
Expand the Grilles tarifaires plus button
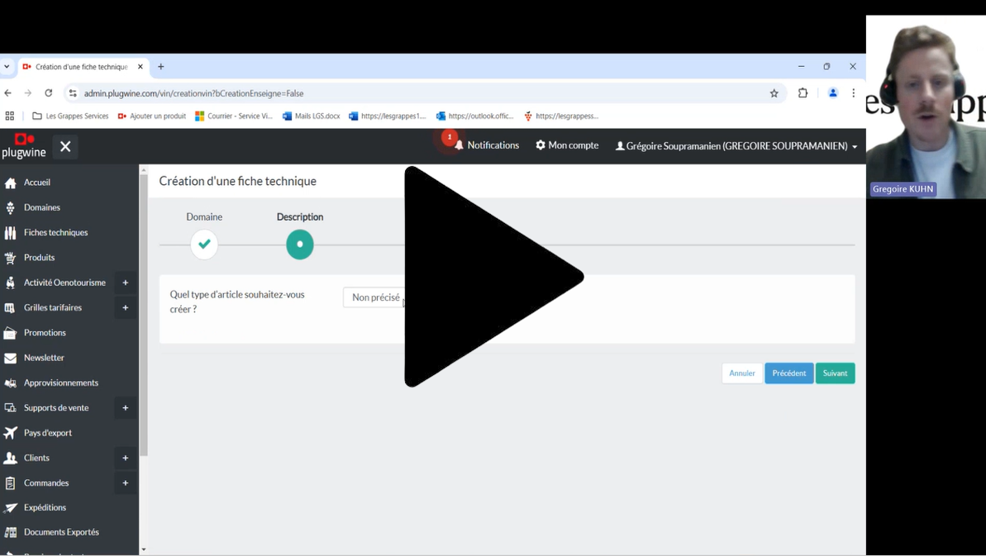126,307
